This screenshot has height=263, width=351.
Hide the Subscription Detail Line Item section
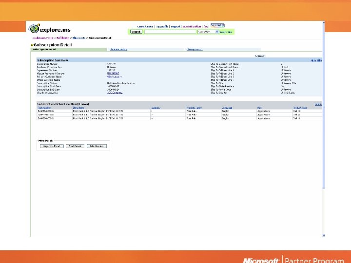[318, 104]
